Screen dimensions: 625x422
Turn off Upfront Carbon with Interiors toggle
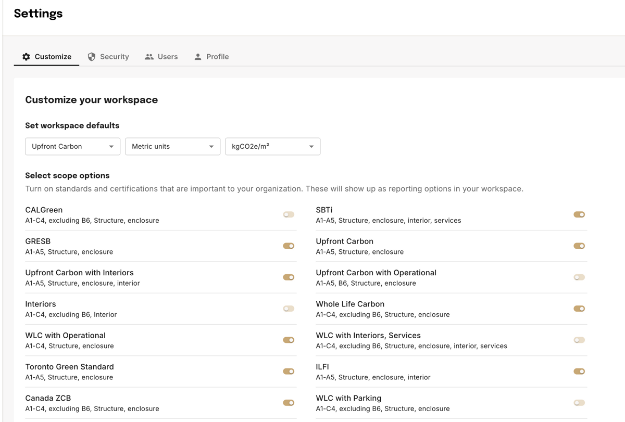pos(289,277)
